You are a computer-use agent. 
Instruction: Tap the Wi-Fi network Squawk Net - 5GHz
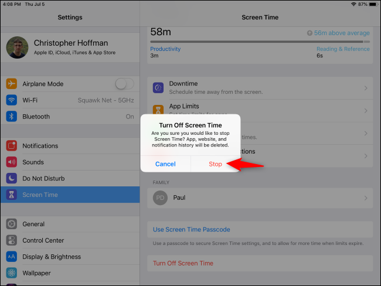[106, 100]
